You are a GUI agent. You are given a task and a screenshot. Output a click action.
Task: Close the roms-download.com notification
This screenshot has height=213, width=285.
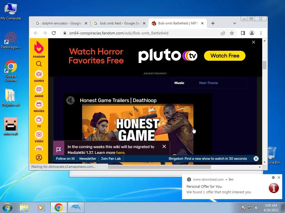pos(279,177)
